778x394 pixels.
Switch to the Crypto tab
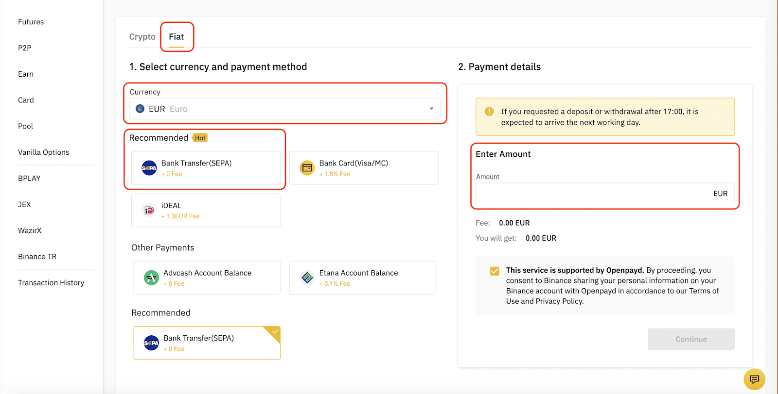(x=142, y=37)
